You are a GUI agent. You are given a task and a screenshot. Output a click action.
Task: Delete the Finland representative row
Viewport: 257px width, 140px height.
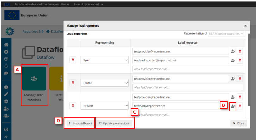point(73,106)
